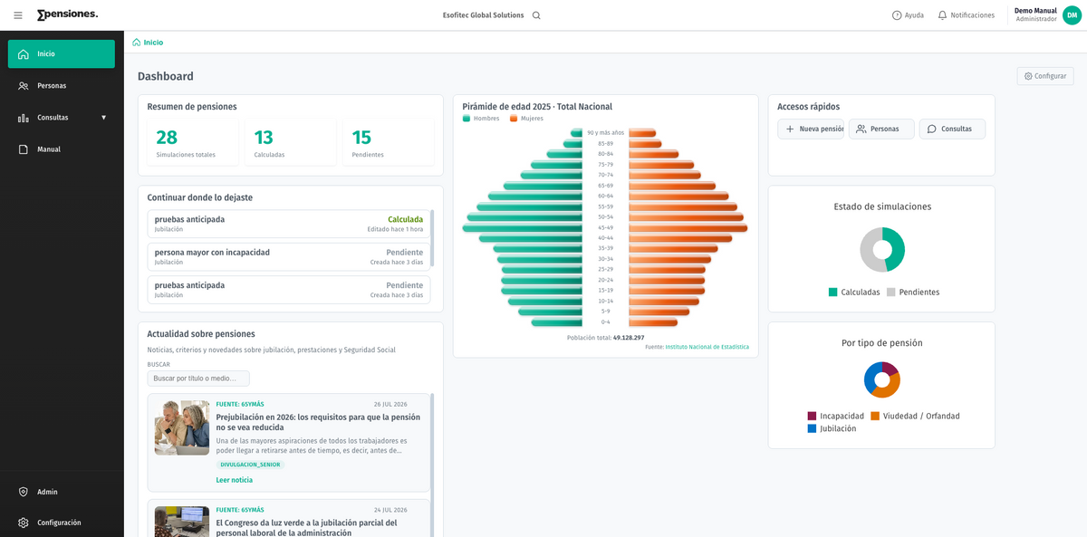1087x537 pixels.
Task: Click the Consultas chart icon in sidebar
Action: click(x=24, y=118)
